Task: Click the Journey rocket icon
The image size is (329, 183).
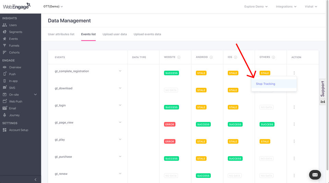Action: coord(4,115)
